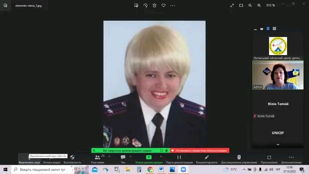This screenshot has height=174, width=309.
Task: Start a Новая демонстрация share
Action: pyautogui.click(x=149, y=159)
